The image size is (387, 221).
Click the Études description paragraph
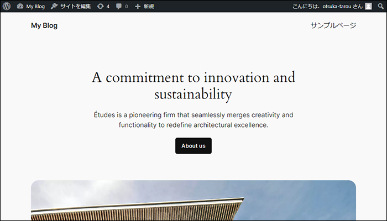193,120
